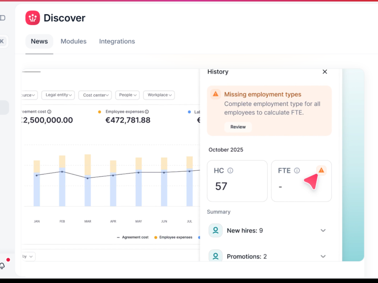Image resolution: width=378 pixels, height=283 pixels.
Task: Click the HC headcount card showing 57
Action: [237, 181]
